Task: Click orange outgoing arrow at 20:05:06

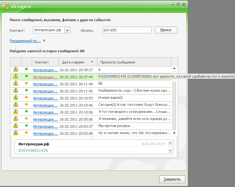Action: 26,118
